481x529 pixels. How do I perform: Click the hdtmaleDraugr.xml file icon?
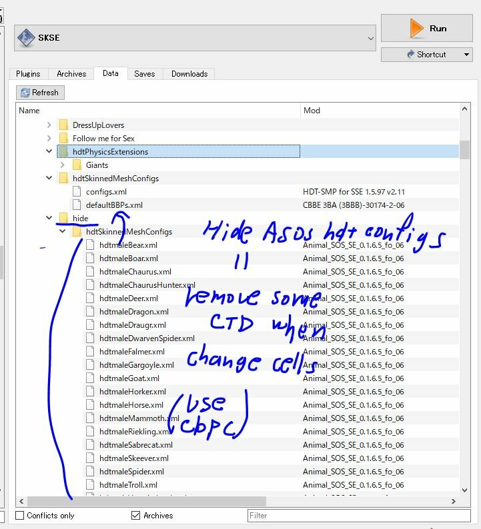[x=90, y=325]
